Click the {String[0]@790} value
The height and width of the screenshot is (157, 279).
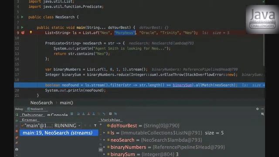(161, 126)
